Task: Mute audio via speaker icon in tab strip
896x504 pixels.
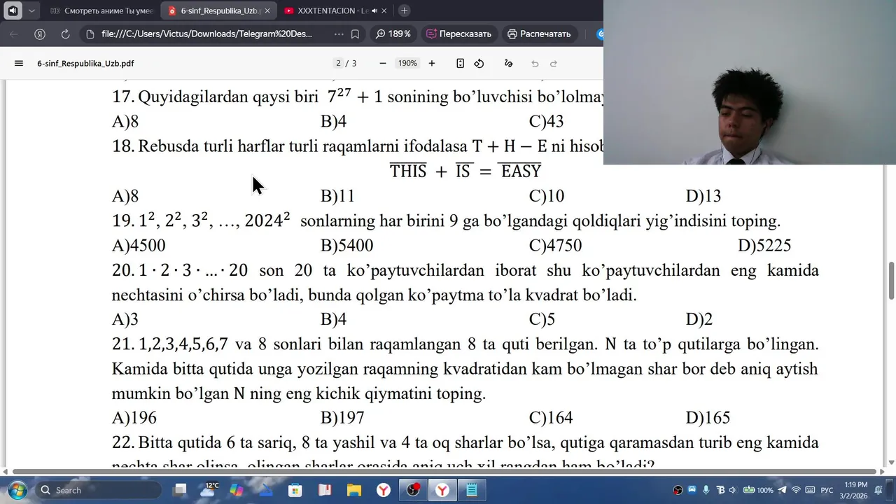Action: point(13,10)
